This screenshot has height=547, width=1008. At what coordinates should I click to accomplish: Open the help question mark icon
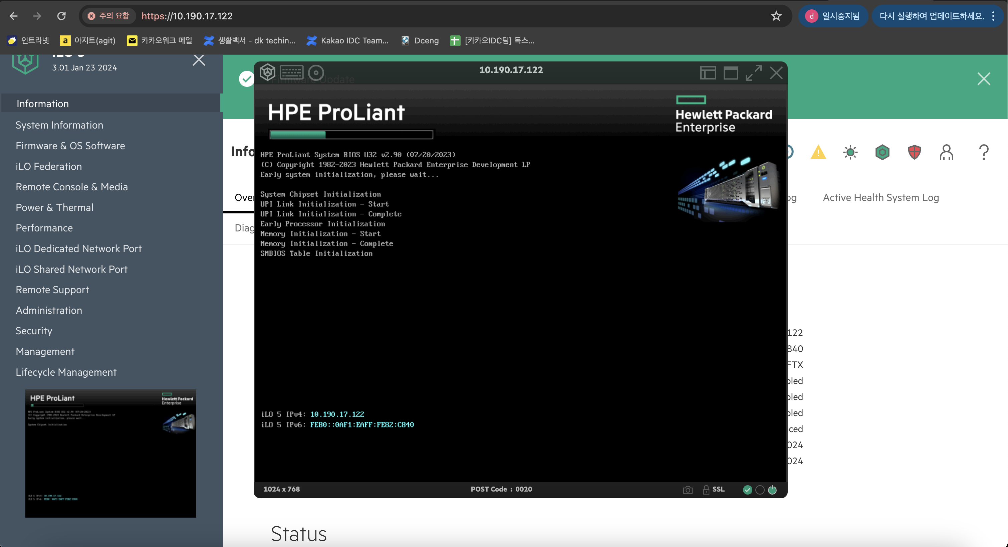[984, 152]
